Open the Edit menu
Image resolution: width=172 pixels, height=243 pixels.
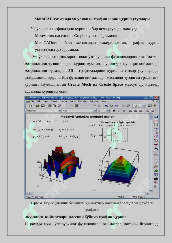[x=39, y=101]
